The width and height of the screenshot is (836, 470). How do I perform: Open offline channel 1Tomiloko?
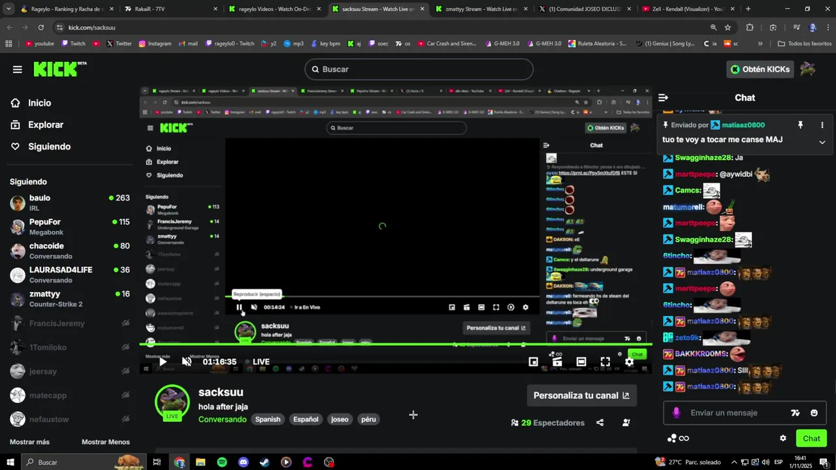pos(69,347)
